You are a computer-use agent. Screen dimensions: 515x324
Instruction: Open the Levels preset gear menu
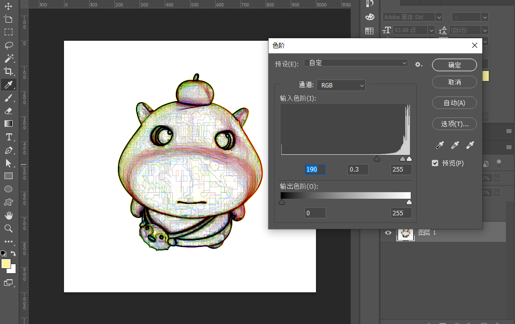418,64
